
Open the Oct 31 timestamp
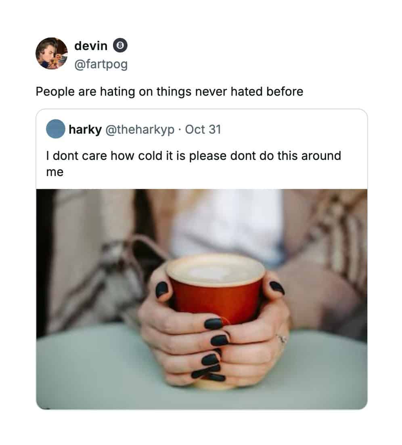point(203,129)
